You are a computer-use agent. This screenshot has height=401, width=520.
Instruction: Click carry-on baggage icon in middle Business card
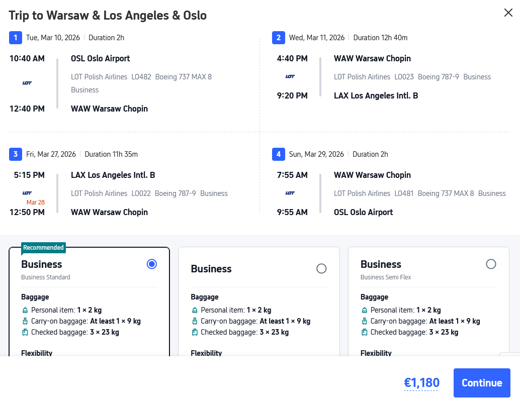tap(195, 321)
